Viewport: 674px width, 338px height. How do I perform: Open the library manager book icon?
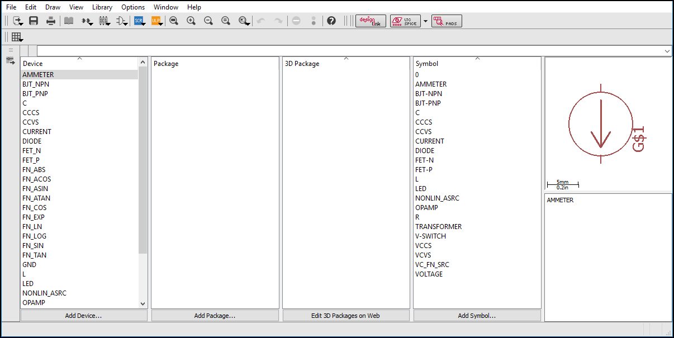coord(69,21)
